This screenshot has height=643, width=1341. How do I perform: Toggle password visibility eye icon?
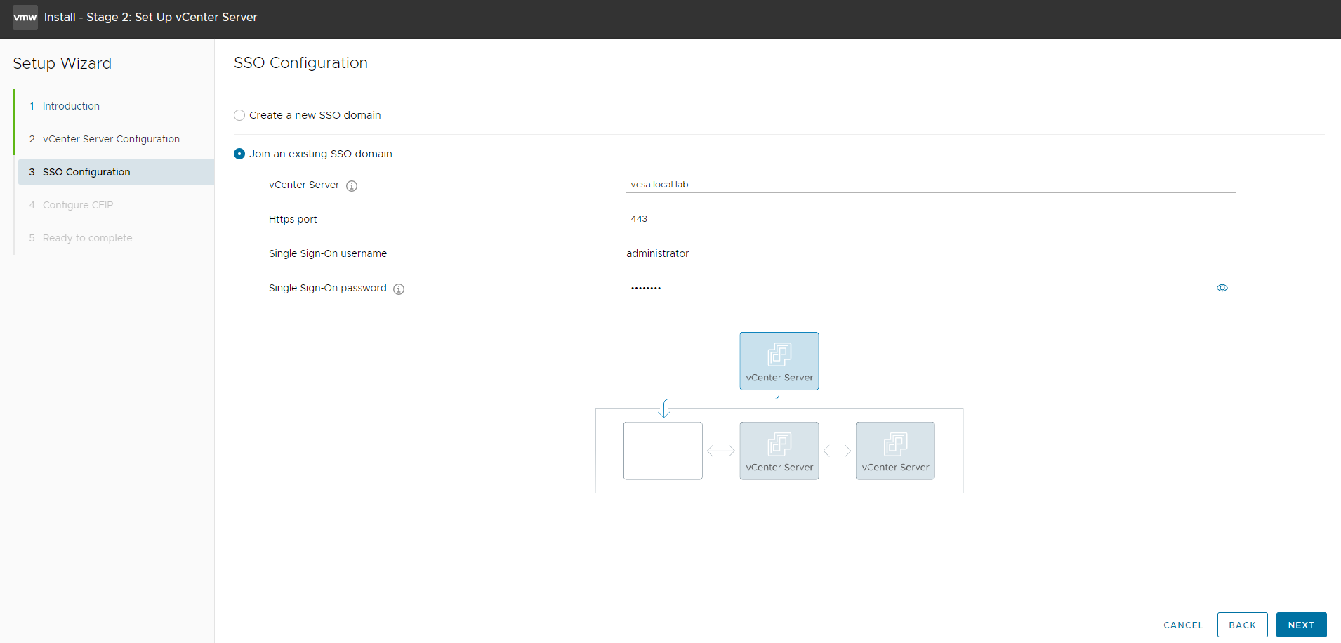click(1222, 288)
